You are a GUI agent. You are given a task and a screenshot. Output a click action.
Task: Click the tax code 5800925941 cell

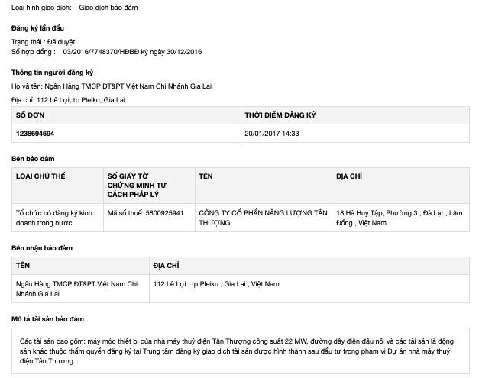(145, 213)
